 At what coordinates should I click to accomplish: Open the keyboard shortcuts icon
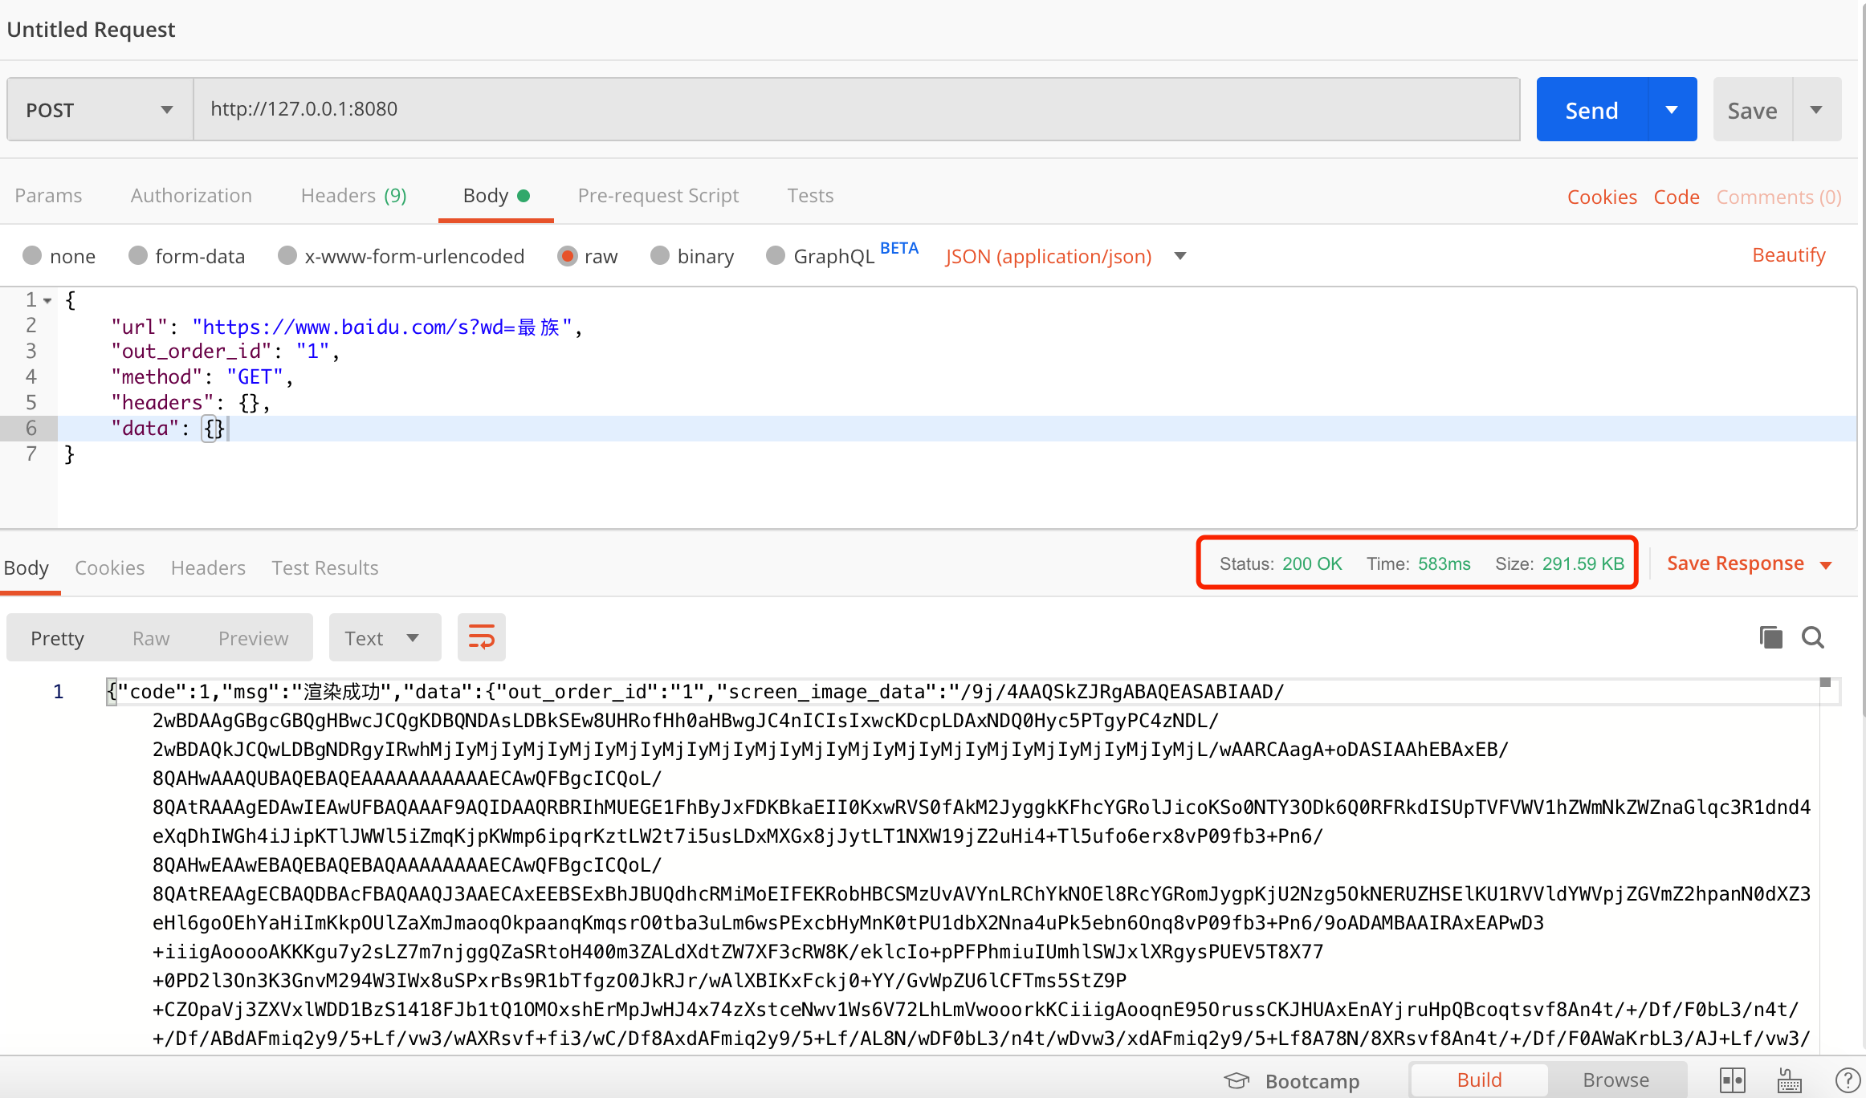1789,1080
